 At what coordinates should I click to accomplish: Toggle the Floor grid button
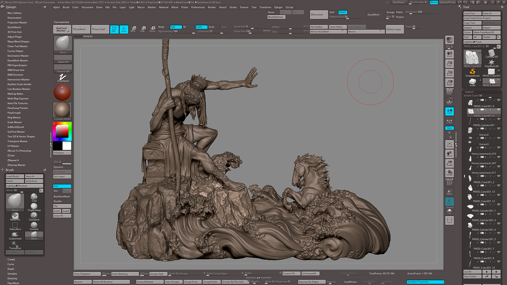click(x=450, y=101)
